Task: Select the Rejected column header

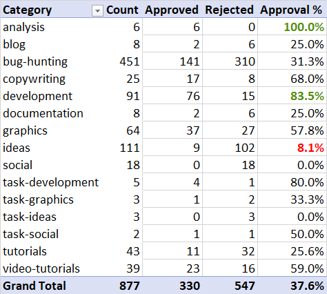Action: (x=229, y=10)
